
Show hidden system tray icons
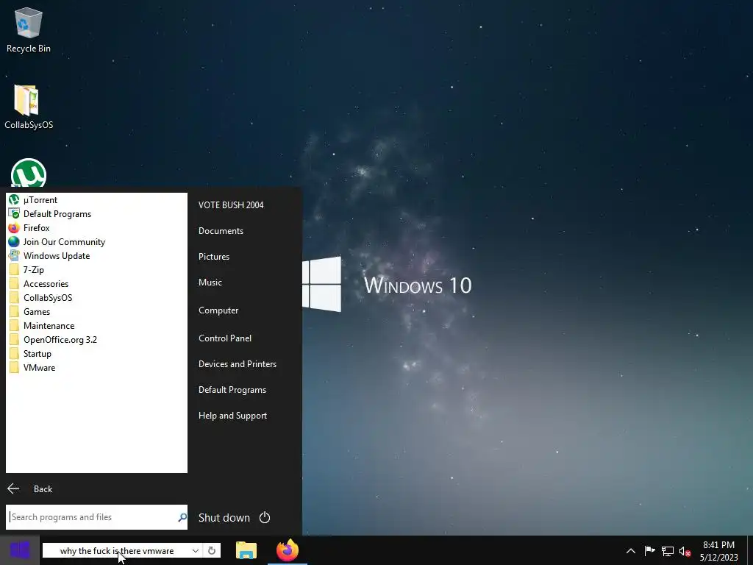coord(631,551)
